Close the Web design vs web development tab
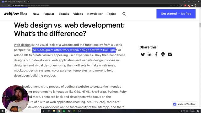Viewport: 201px width, 113px height. 24,2
